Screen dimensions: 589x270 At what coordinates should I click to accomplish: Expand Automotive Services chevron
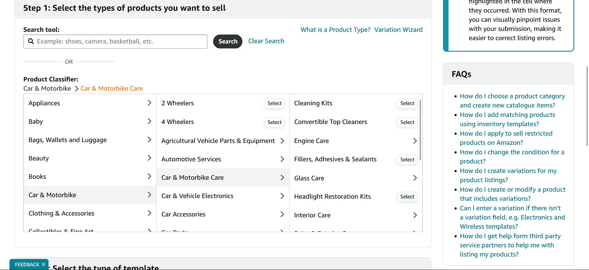coord(282,159)
